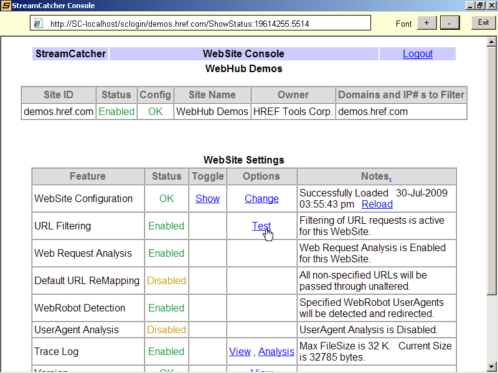The width and height of the screenshot is (498, 373).
Task: Click the Config 'OK' cell in site table
Action: pos(155,112)
